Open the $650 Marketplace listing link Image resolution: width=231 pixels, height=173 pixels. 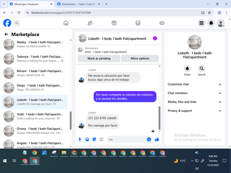pos(106,52)
